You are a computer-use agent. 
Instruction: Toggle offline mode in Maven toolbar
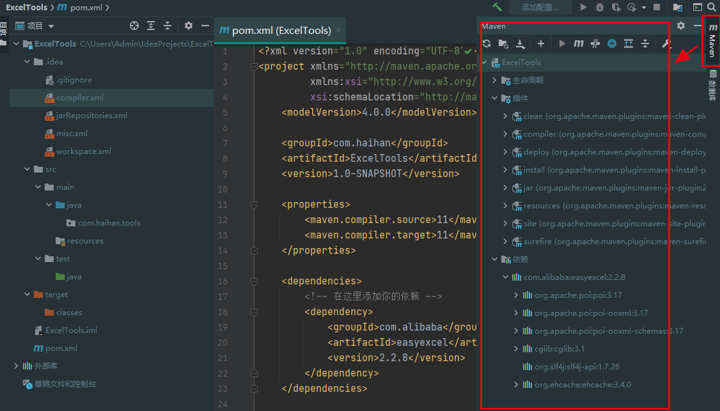point(595,43)
